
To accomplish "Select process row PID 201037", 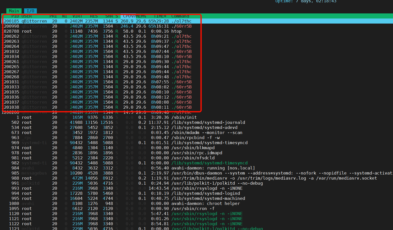I will pos(197,102).
